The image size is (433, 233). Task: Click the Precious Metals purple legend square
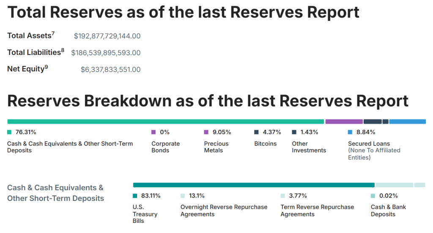tap(206, 132)
